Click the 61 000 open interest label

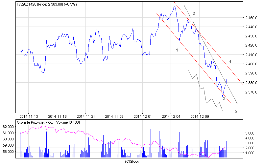pyautogui.click(x=8, y=133)
